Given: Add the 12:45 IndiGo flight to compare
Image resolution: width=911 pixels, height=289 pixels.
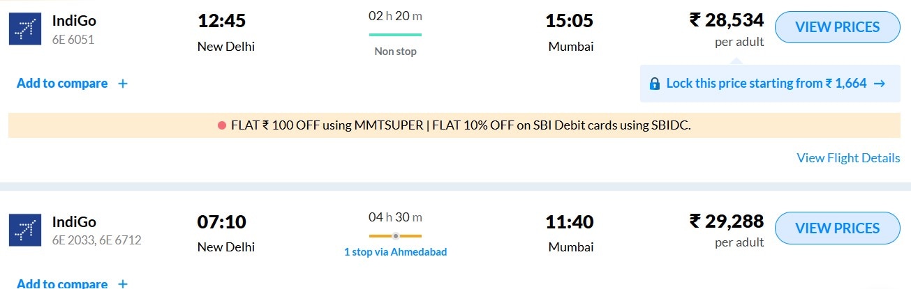Looking at the screenshot, I should click(62, 84).
